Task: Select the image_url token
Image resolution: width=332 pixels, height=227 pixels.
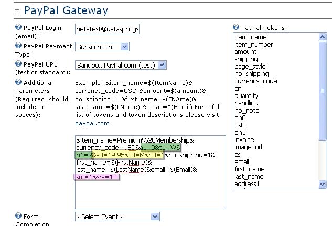Action: 248,147
